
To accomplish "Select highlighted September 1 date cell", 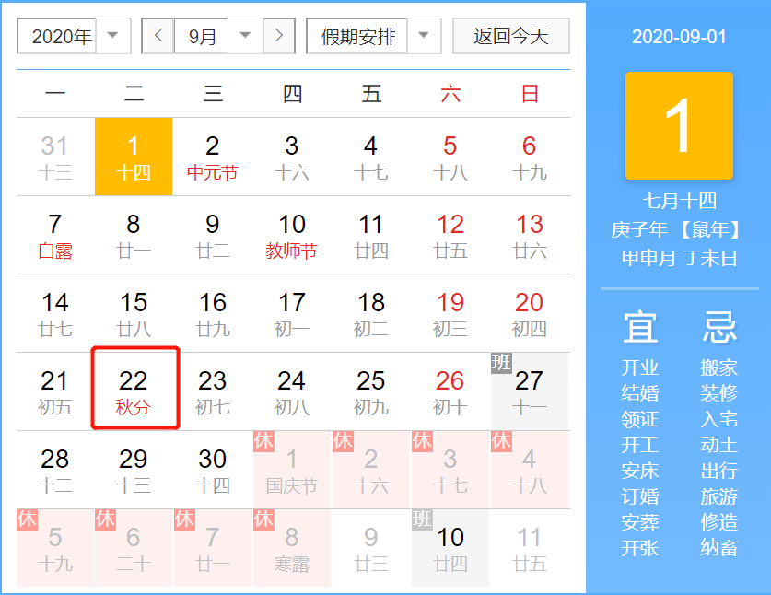I will (x=134, y=156).
